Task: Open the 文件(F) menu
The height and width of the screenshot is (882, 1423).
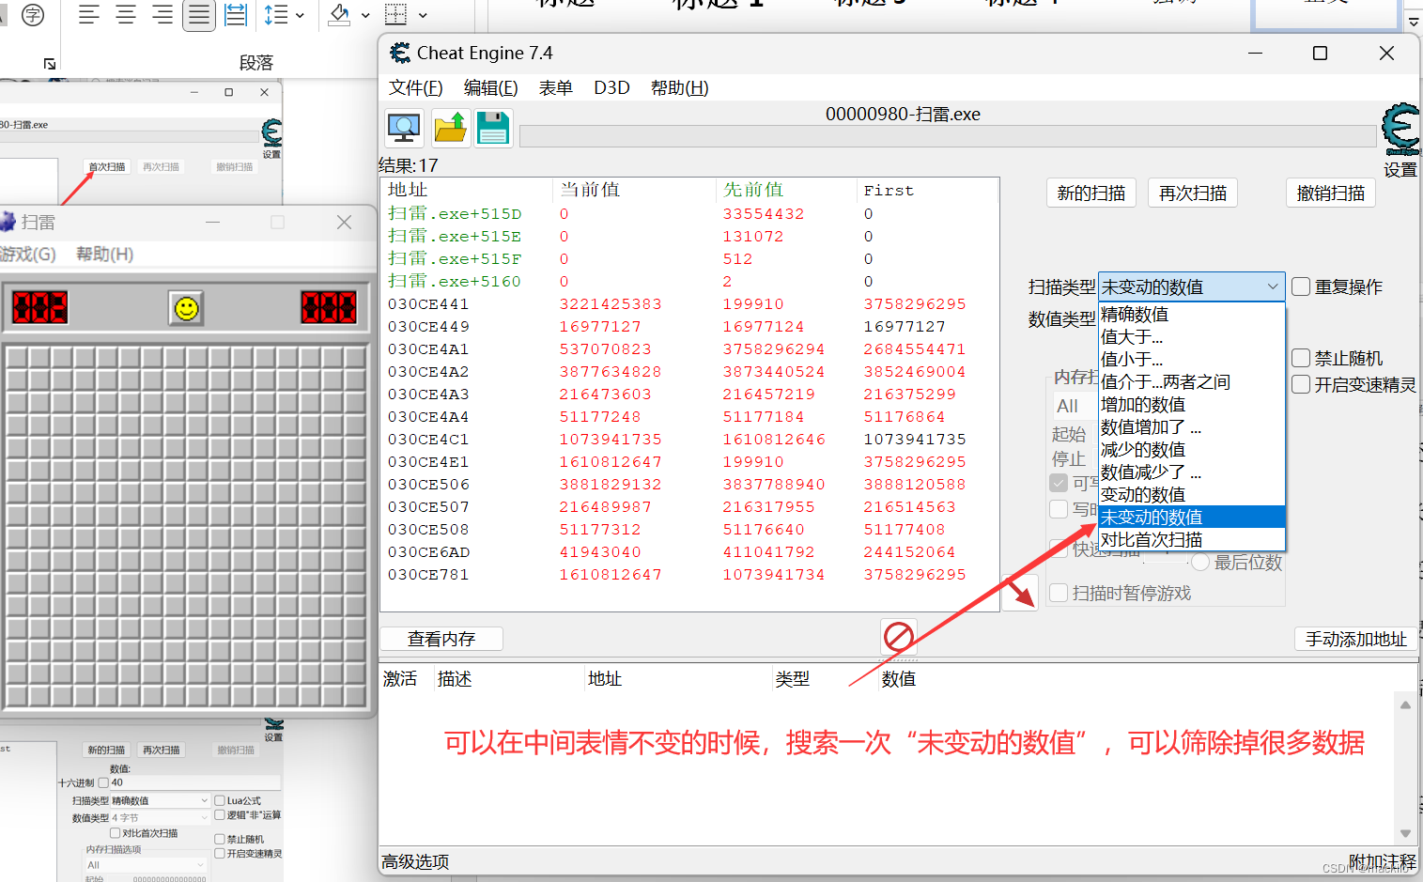Action: pyautogui.click(x=415, y=87)
